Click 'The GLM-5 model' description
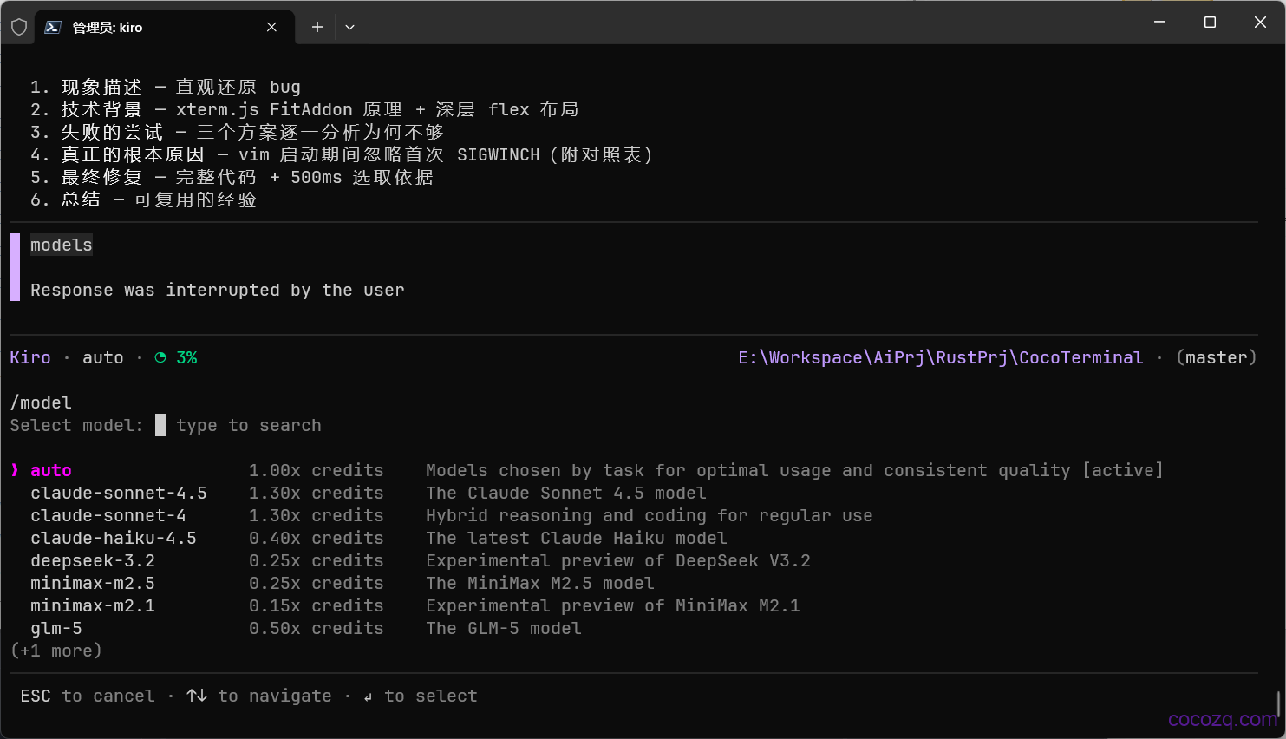1286x739 pixels. pos(504,628)
